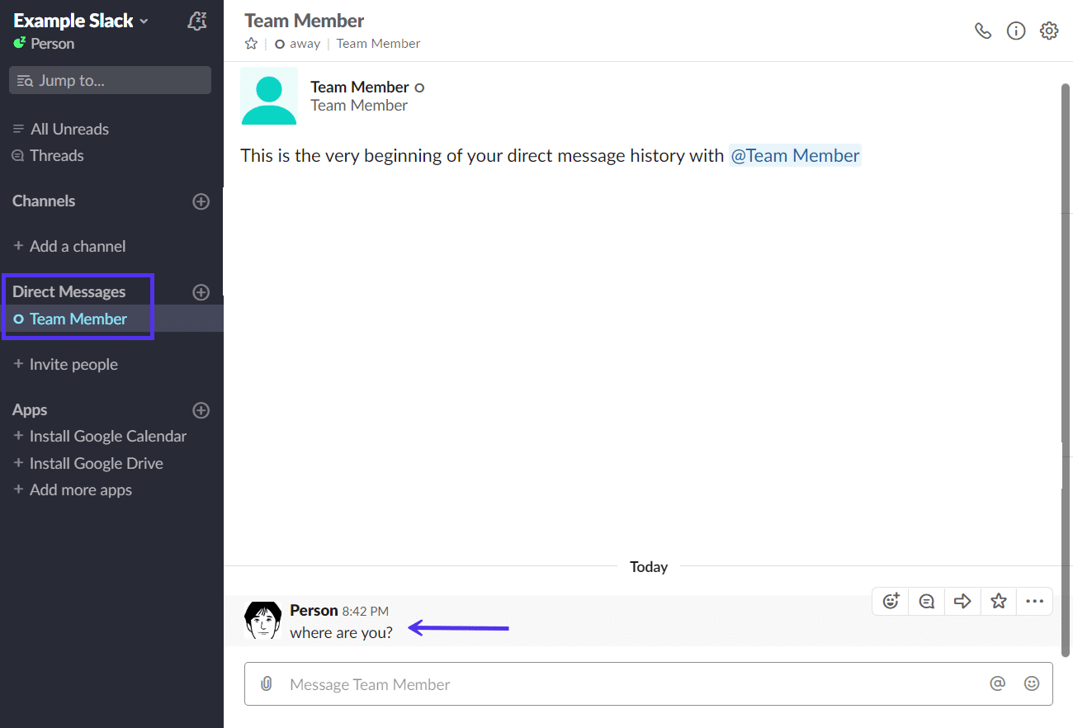Click the Jump to search field
Screen dimensions: 1073x728
coord(110,79)
